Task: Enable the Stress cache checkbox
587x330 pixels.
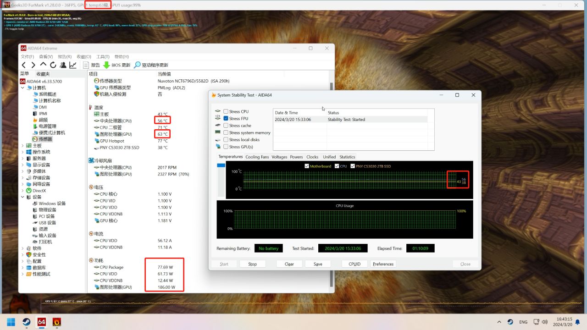Action: click(226, 126)
